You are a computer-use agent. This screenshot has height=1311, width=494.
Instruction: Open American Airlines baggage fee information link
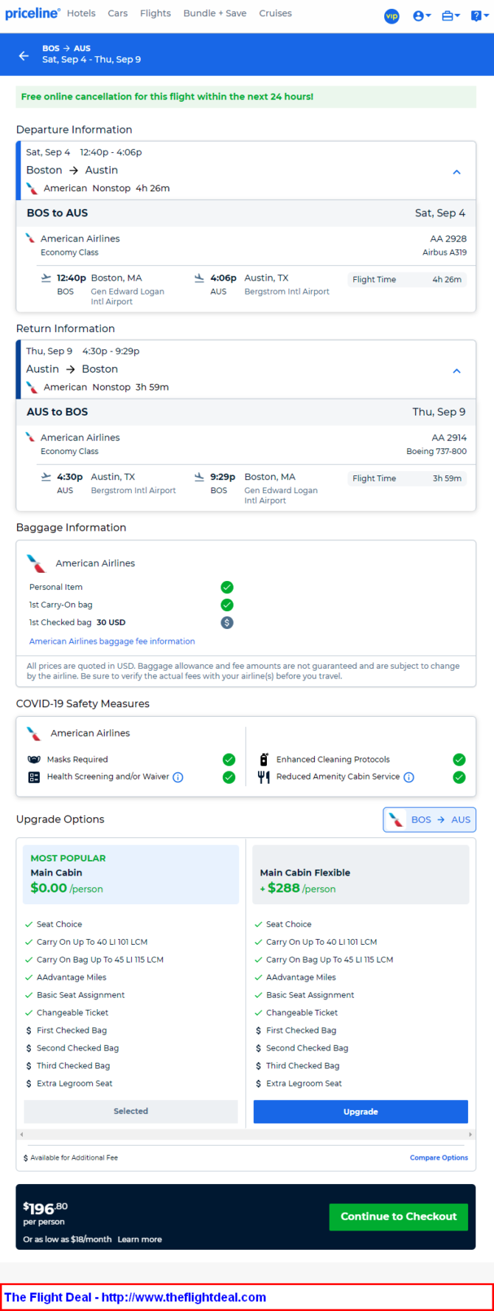112,641
